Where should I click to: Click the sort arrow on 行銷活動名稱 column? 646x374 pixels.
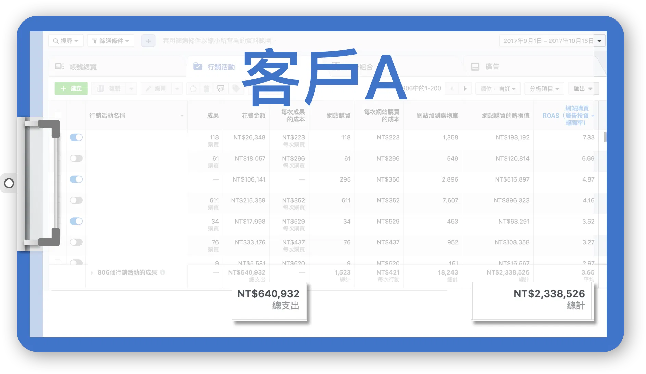[x=182, y=116]
